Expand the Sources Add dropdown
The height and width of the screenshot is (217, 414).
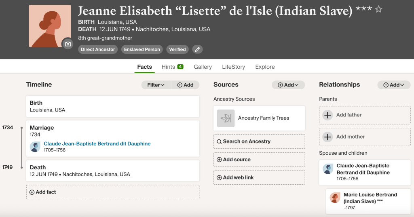coord(288,85)
